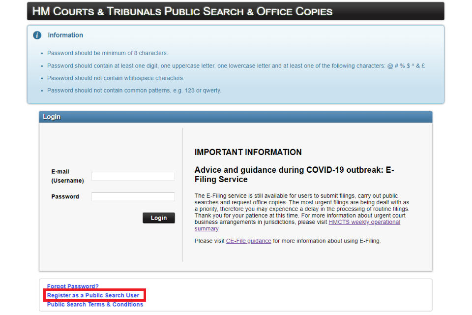
Task: Click the digit and uppercase letter password rule
Action: tap(236, 66)
